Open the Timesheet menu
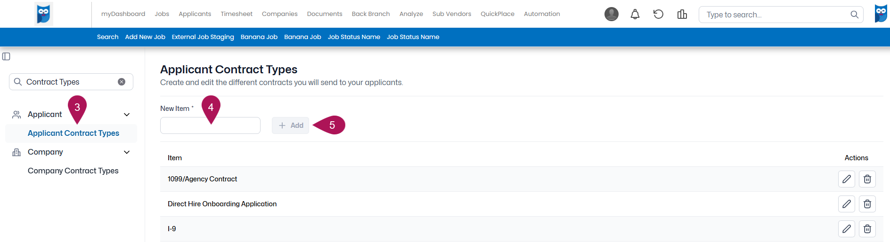This screenshot has width=890, height=242. point(237,14)
